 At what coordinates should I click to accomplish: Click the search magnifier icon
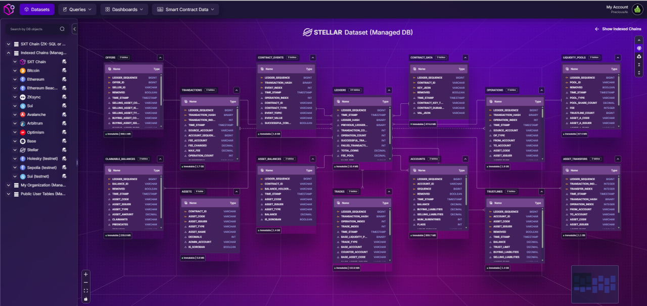[62, 29]
